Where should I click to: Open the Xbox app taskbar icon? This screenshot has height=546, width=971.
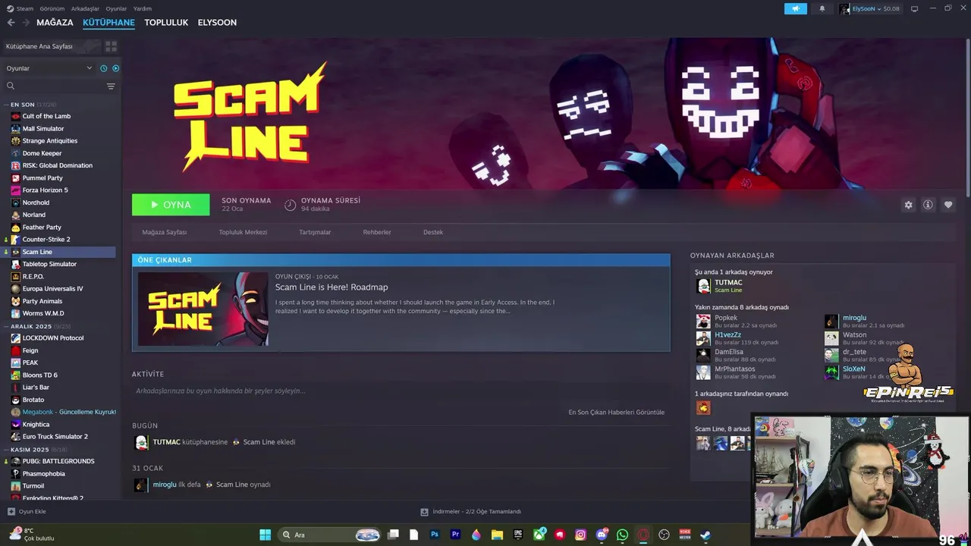pyautogui.click(x=539, y=535)
